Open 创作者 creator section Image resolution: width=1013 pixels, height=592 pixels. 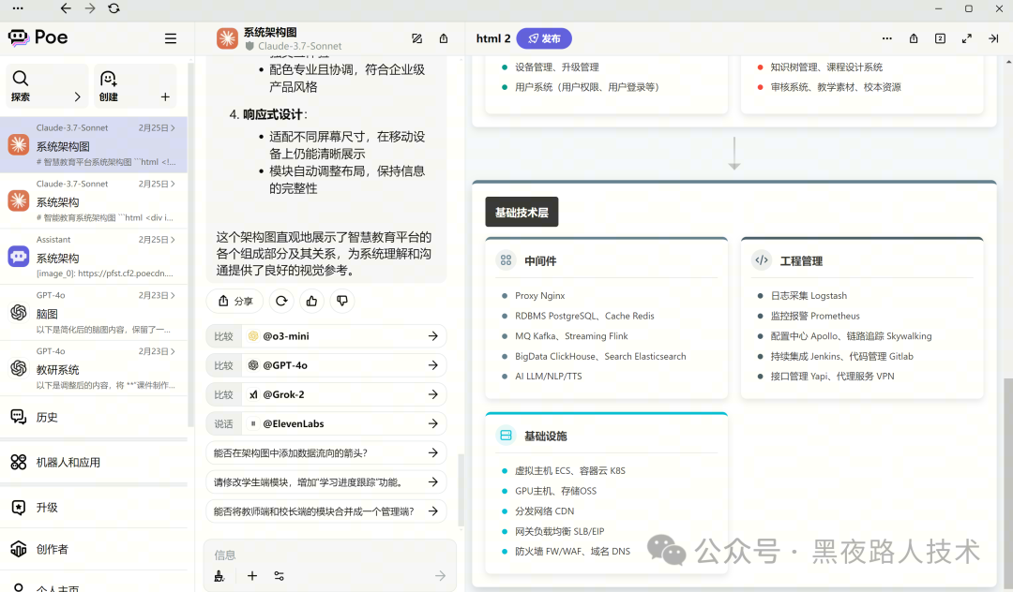tap(94, 550)
